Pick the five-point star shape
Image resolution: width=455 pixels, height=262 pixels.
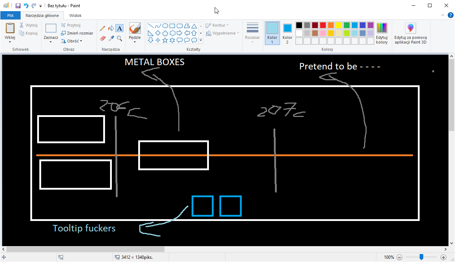click(x=165, y=40)
